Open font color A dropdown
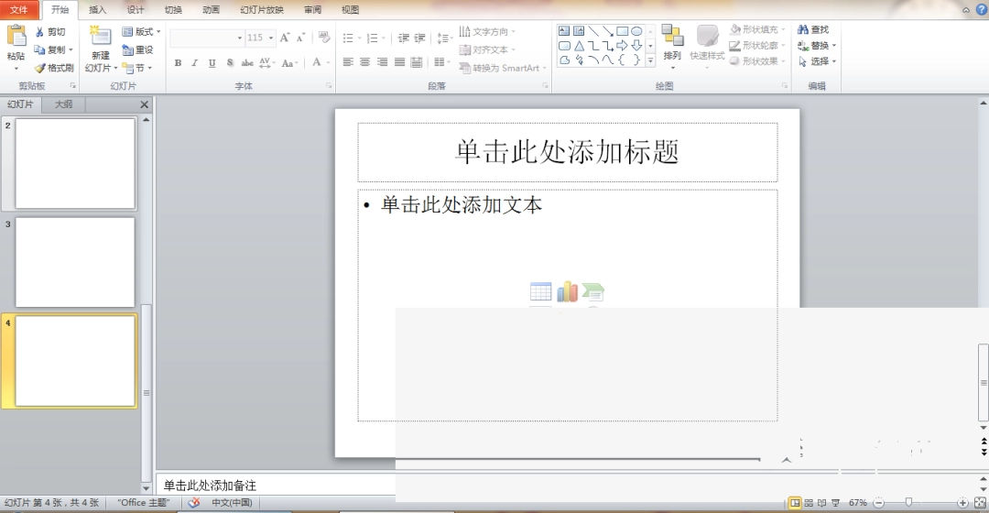Image resolution: width=989 pixels, height=513 pixels. coord(321,62)
